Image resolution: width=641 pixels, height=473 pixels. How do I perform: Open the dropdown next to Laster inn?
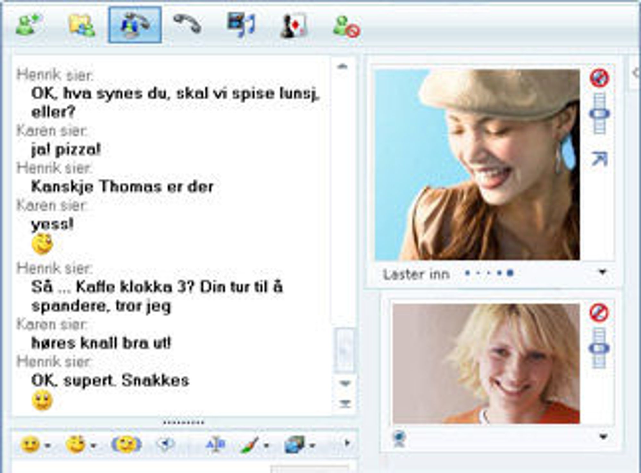pos(603,273)
